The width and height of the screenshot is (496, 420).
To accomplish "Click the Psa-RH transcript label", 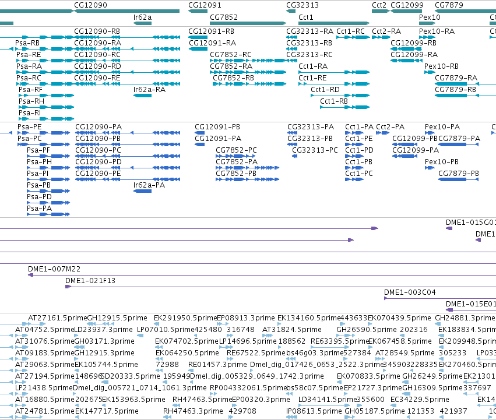I will click(x=31, y=101).
